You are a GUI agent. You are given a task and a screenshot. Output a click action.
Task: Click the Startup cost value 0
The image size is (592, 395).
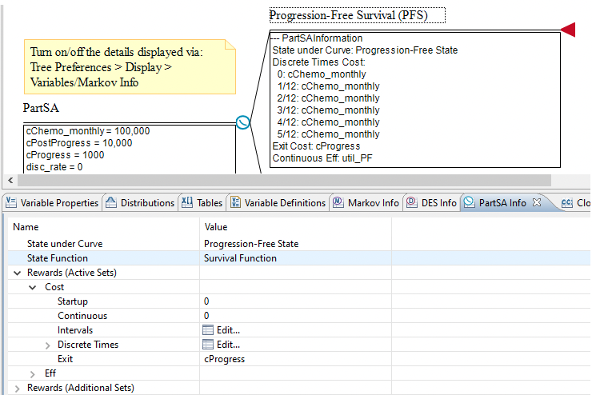(x=206, y=301)
